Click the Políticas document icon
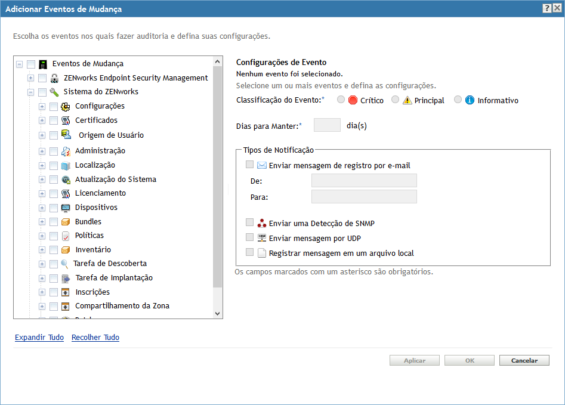This screenshot has width=565, height=405. point(66,236)
